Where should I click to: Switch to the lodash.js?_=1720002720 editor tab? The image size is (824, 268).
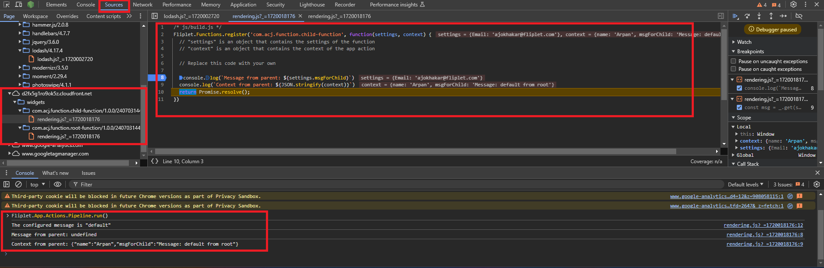[x=191, y=16]
